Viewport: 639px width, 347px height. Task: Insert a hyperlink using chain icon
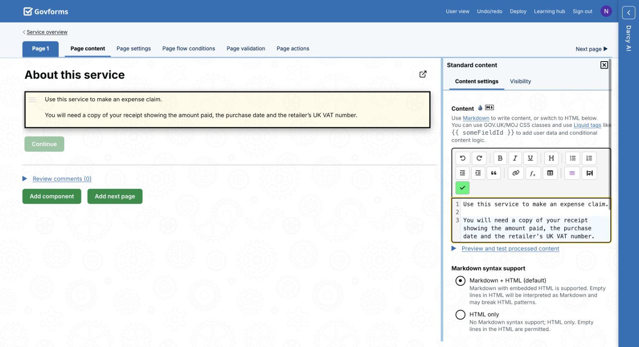coord(516,173)
